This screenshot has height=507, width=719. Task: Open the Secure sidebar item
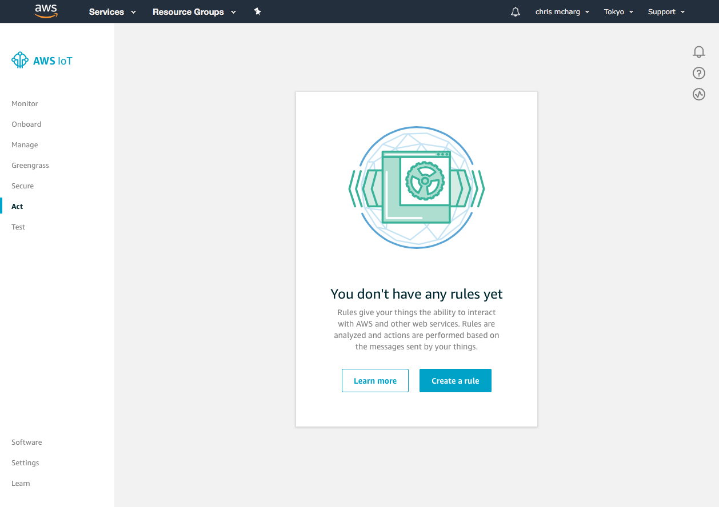click(x=23, y=186)
